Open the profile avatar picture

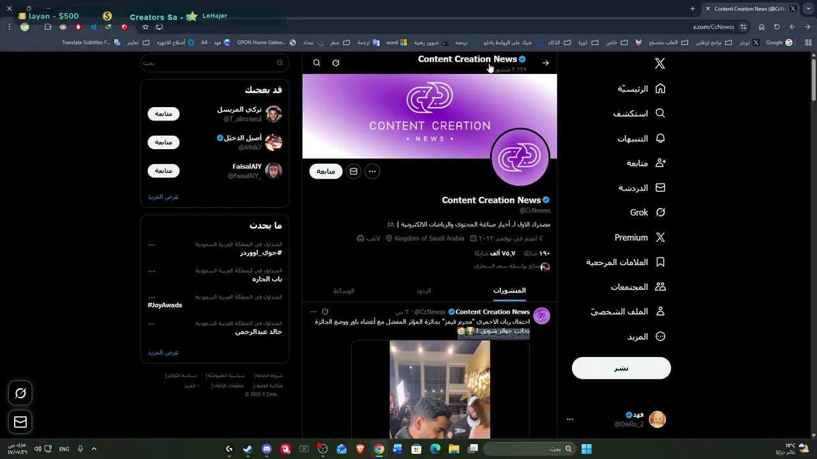coord(520,158)
